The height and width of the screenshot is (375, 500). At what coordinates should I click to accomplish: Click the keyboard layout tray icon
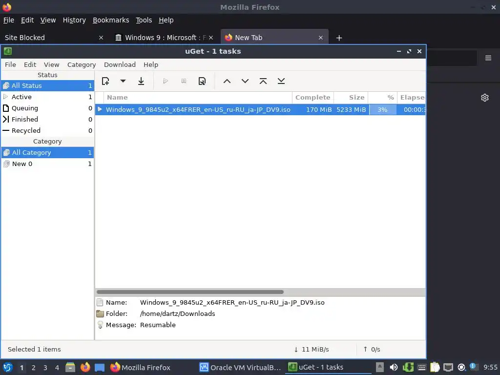coord(421,367)
